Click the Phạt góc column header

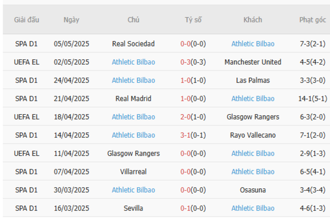tap(313, 20)
